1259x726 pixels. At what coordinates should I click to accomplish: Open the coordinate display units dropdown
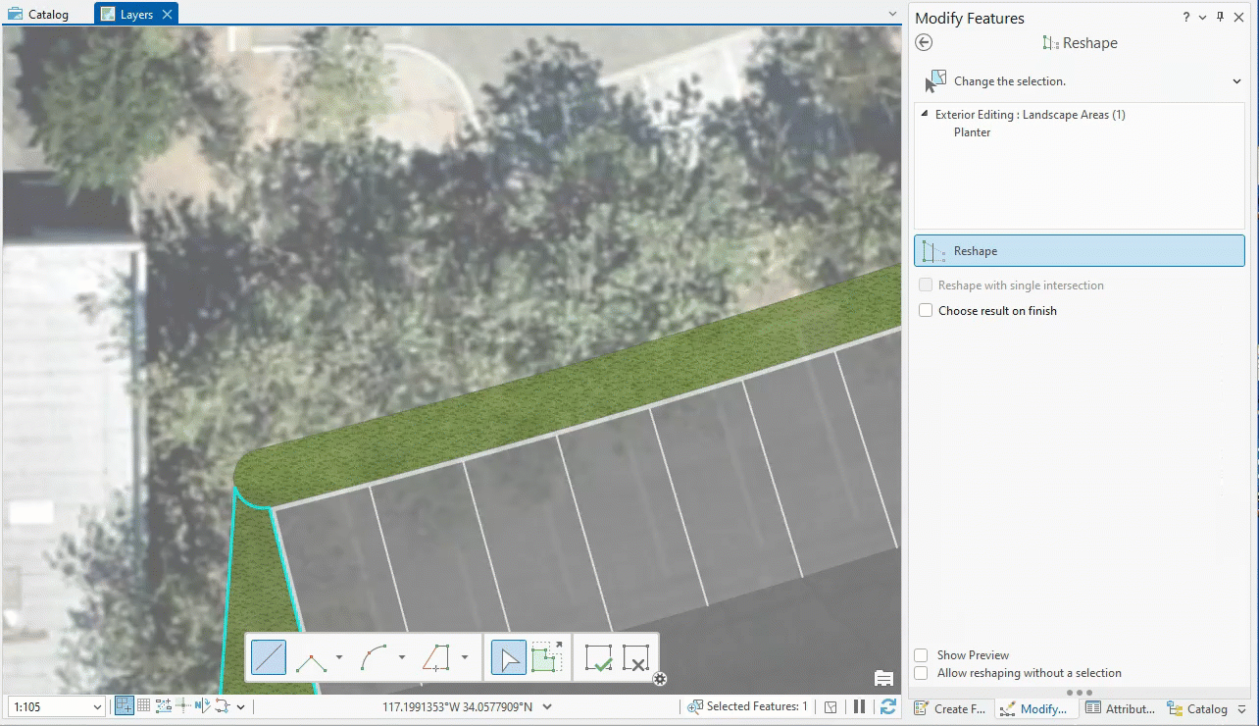coord(547,706)
